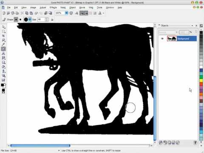Select the square nib shape button
Image resolution: width=204 pixels, height=153 pixels.
click(16, 20)
